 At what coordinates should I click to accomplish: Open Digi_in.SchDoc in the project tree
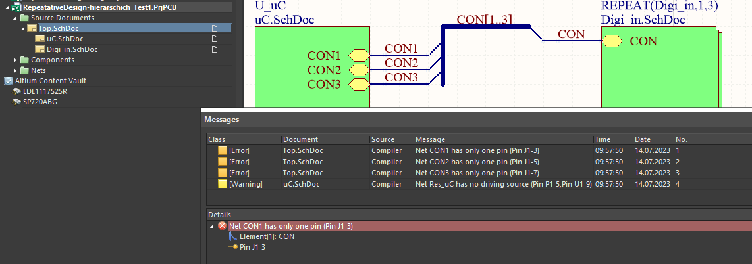pos(72,50)
